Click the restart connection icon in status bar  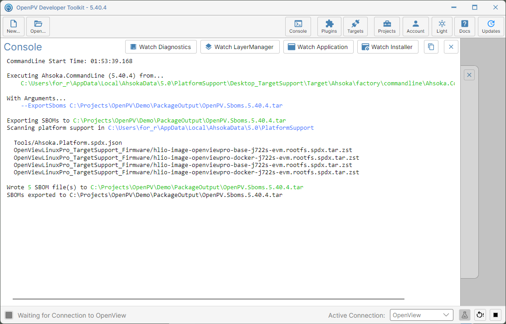tap(480, 315)
